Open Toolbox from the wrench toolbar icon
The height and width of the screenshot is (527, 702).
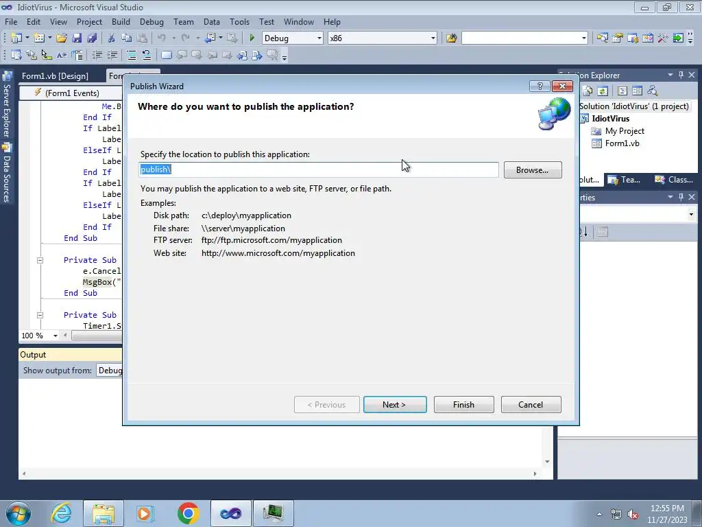tap(663, 38)
